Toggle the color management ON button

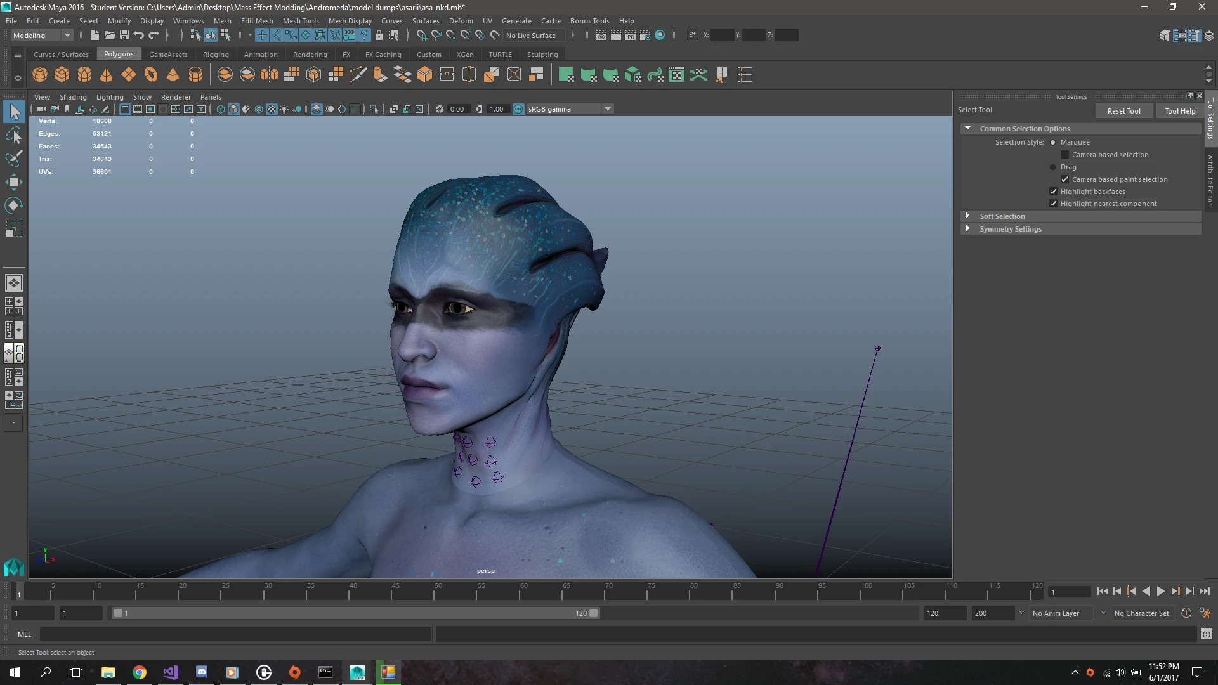tap(518, 109)
